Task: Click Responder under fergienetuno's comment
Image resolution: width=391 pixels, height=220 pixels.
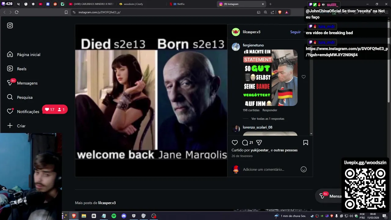Action: click(x=270, y=110)
